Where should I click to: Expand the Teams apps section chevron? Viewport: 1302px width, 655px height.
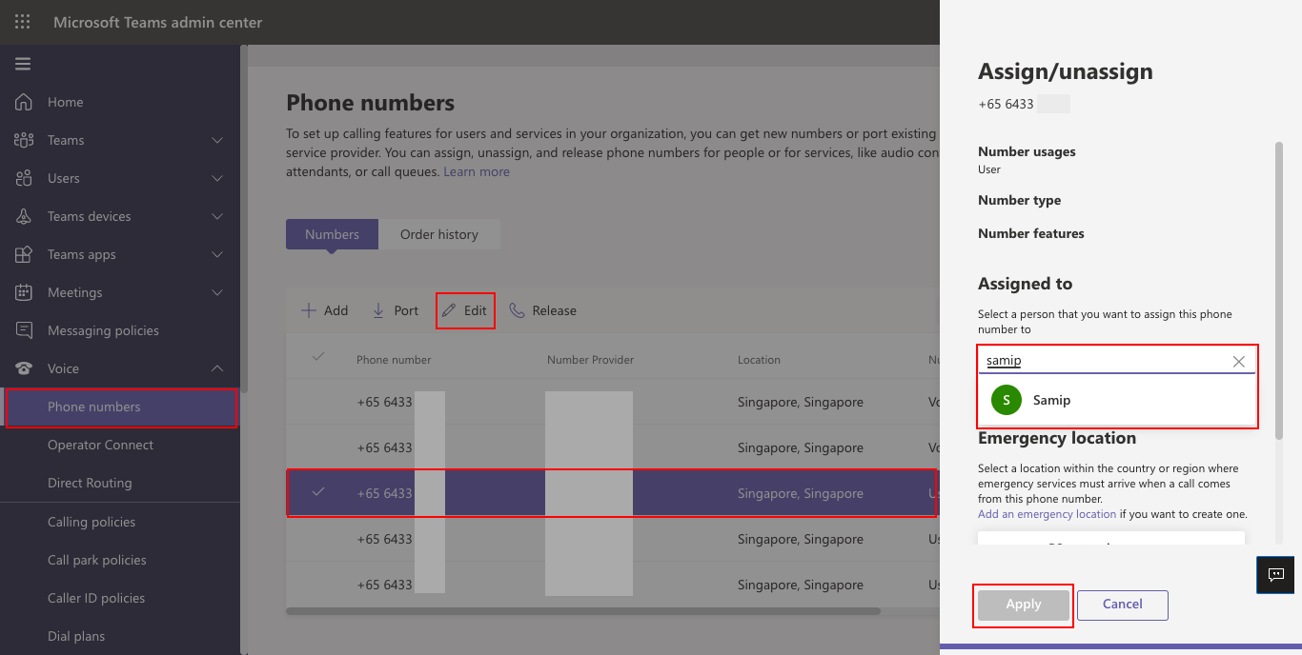click(217, 254)
